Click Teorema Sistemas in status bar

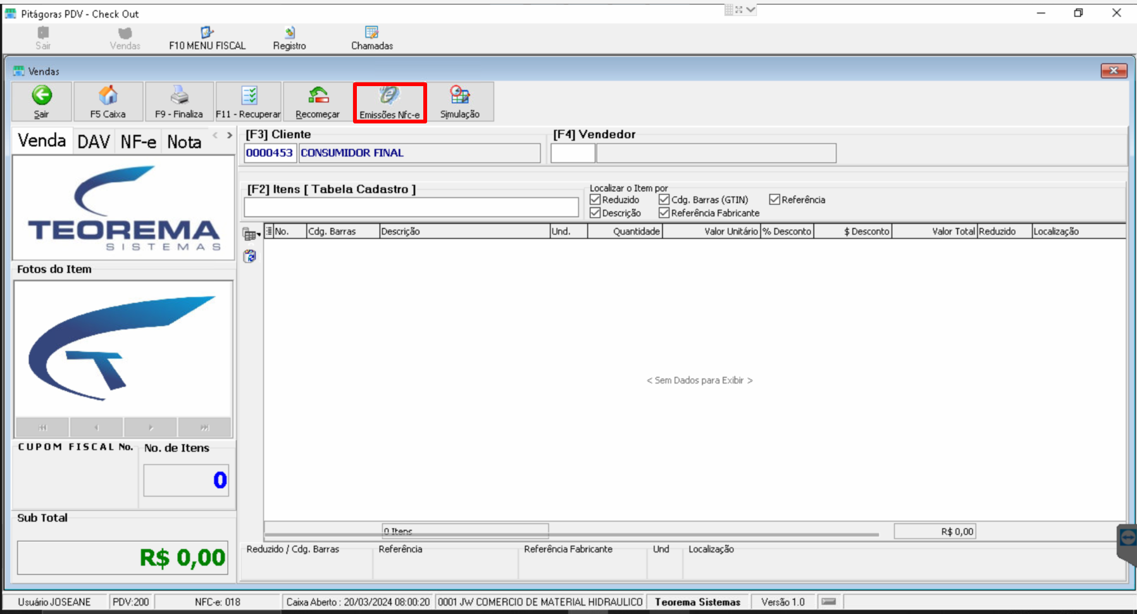tap(698, 602)
